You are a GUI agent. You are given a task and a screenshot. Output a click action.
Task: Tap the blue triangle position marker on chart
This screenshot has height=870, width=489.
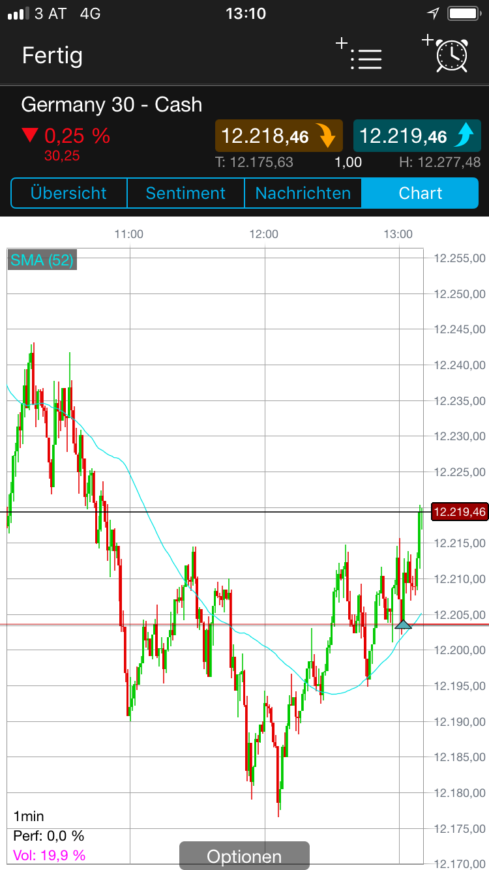click(x=404, y=625)
